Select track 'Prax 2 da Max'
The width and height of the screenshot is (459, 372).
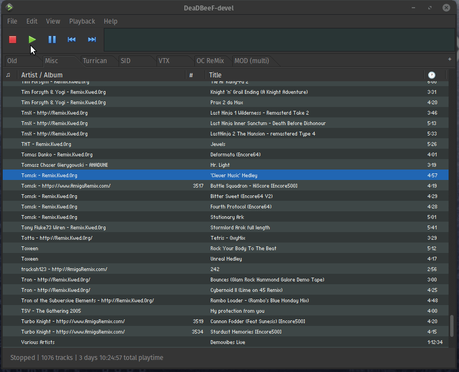tap(226, 103)
